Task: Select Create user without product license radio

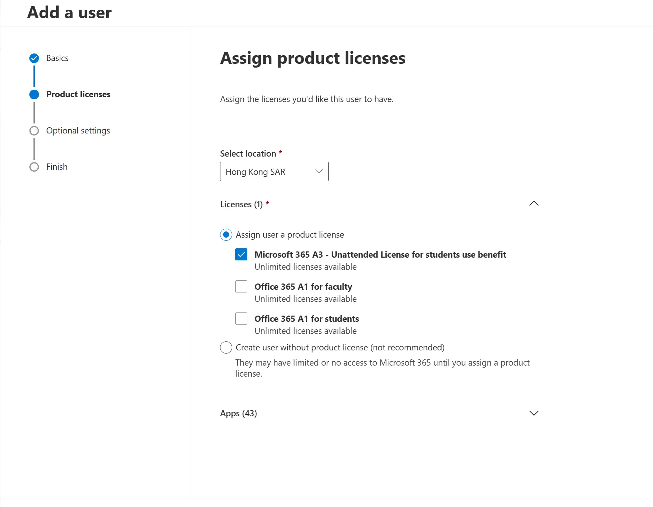Action: [x=226, y=347]
